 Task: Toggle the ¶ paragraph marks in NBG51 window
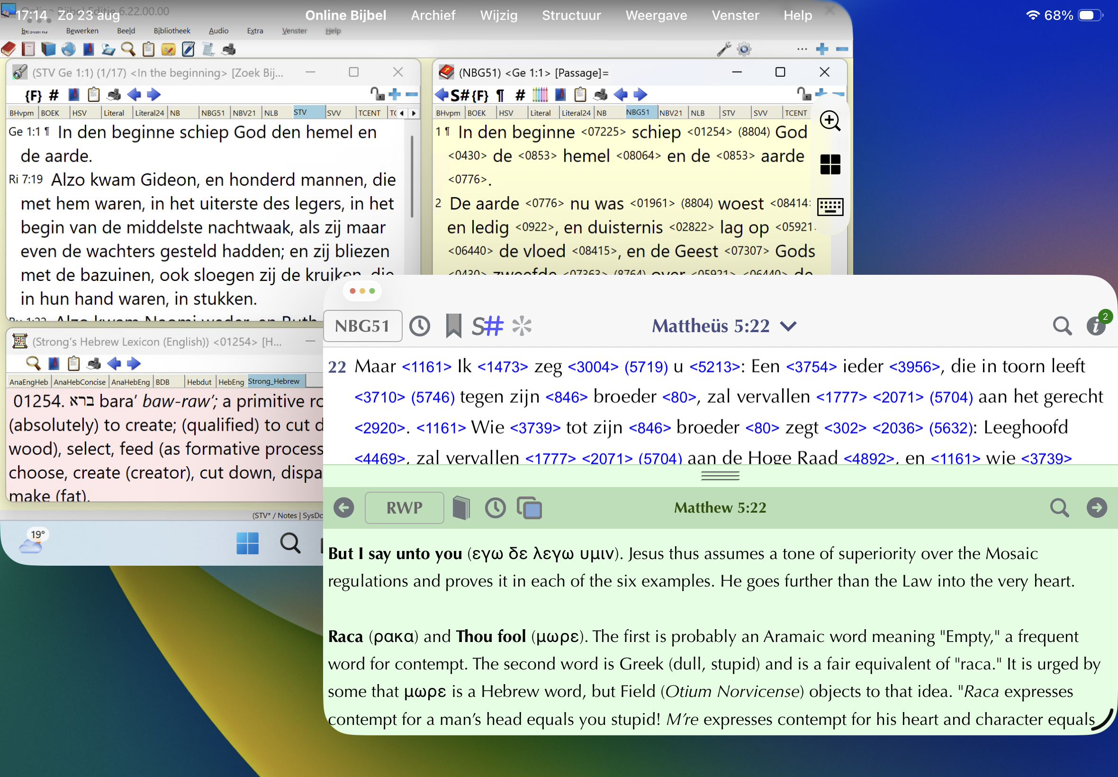point(500,95)
